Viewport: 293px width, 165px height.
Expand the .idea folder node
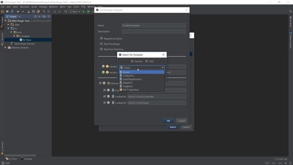pyautogui.click(x=8, y=24)
